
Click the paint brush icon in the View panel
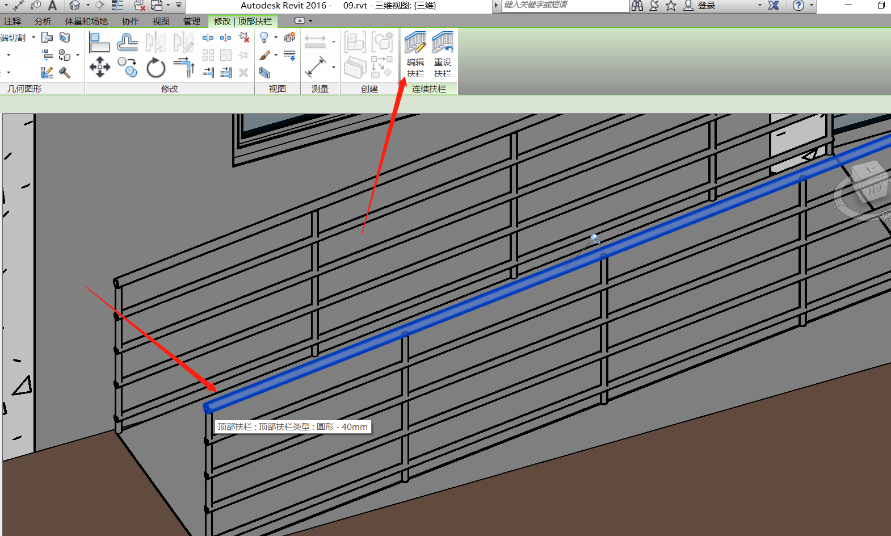[x=264, y=55]
